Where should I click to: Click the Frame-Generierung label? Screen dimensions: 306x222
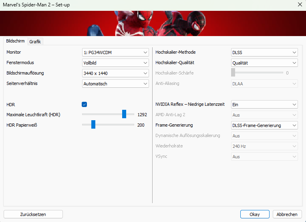click(x=174, y=125)
